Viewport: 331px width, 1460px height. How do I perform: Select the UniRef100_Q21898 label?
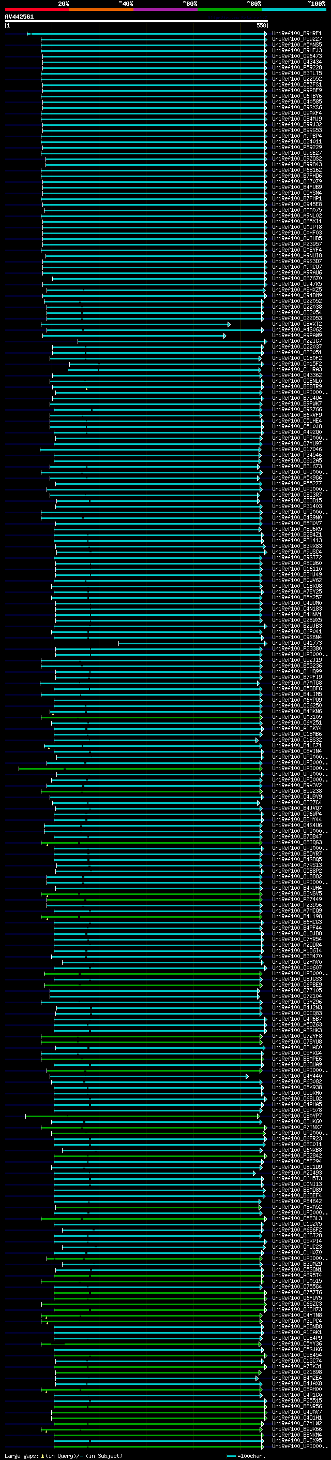pos(297,1372)
